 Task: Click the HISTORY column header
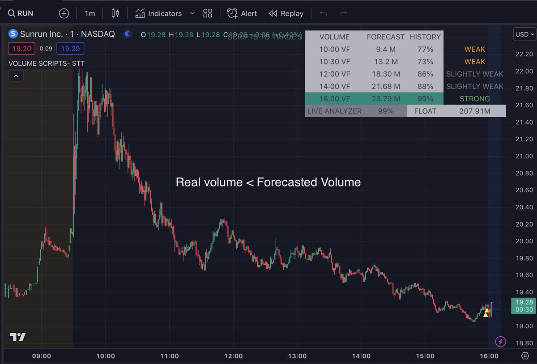click(x=425, y=37)
